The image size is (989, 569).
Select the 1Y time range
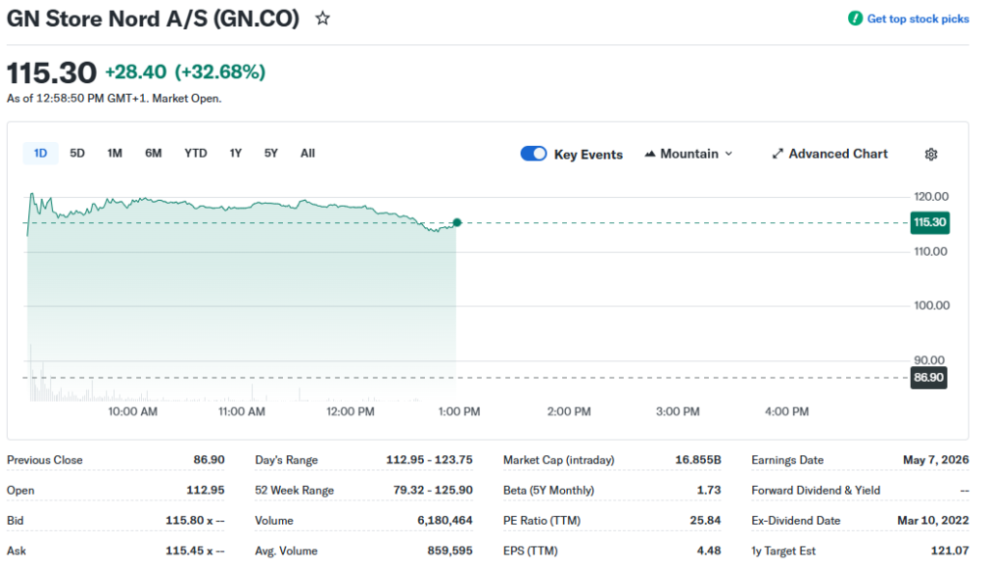236,154
